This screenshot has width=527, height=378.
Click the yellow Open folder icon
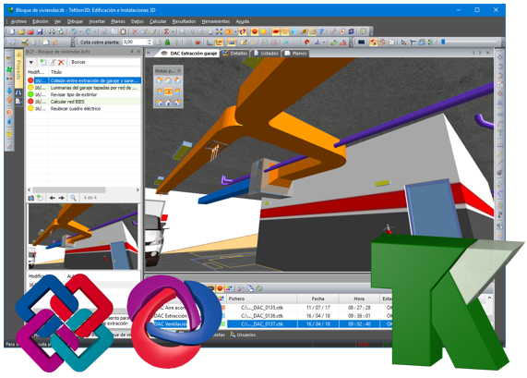21,31
